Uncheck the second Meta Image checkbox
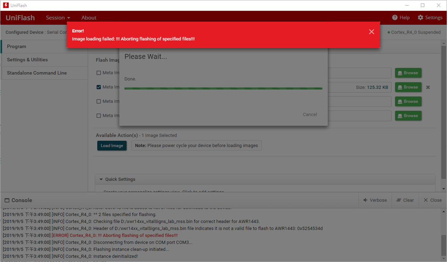 point(99,87)
